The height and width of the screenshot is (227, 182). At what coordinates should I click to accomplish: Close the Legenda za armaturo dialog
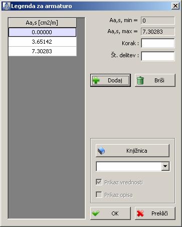(175, 6)
